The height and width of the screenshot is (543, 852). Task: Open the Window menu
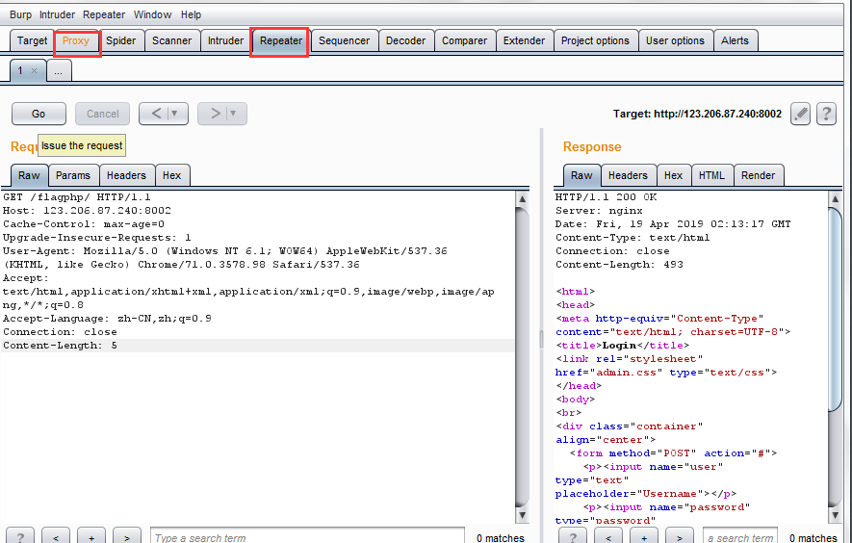(153, 14)
